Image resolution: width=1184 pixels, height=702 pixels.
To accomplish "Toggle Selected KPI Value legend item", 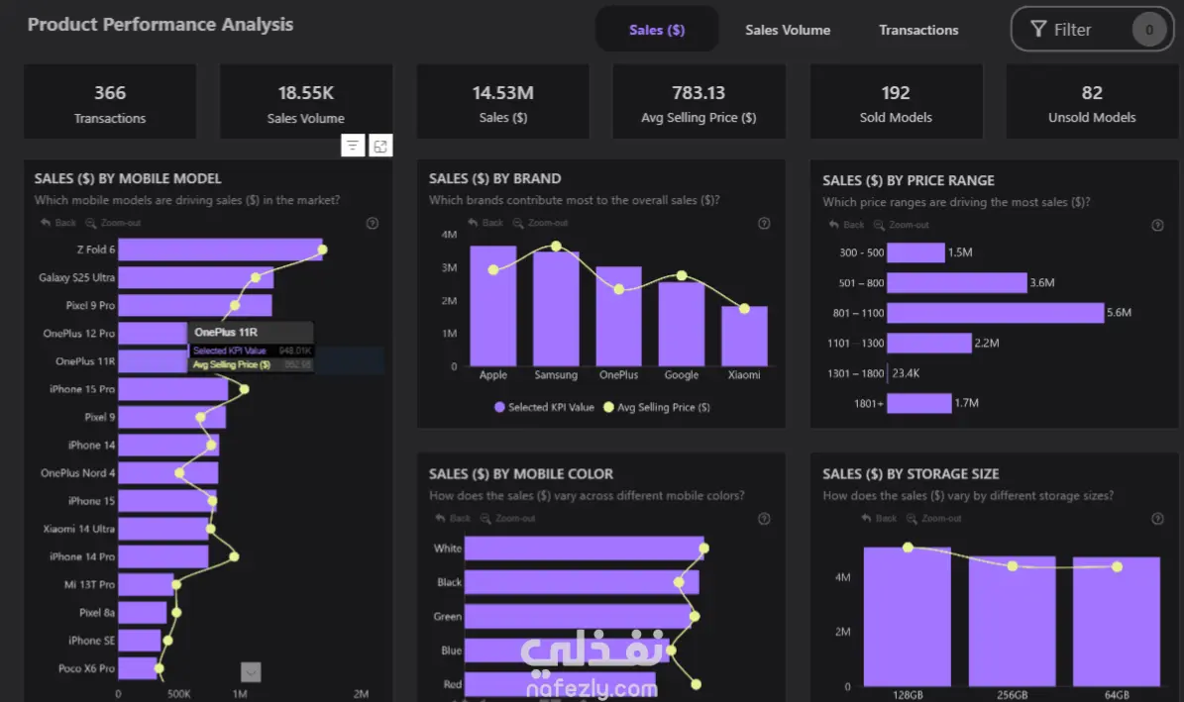I will 544,407.
